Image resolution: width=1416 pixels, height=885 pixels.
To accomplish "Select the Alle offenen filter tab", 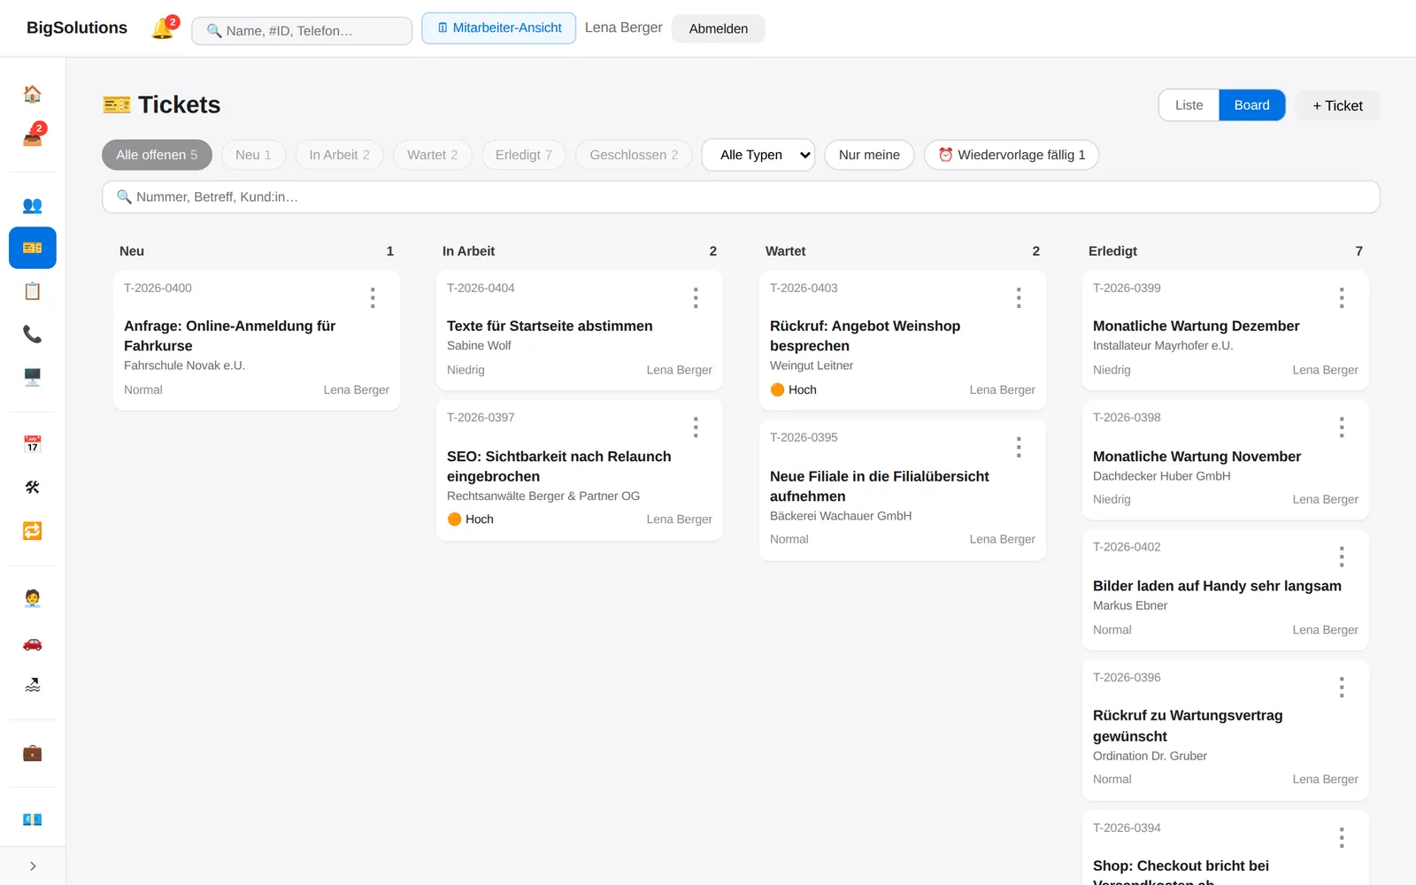I will (157, 155).
